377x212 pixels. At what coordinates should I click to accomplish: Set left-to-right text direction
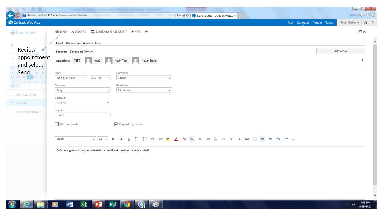pos(262,139)
